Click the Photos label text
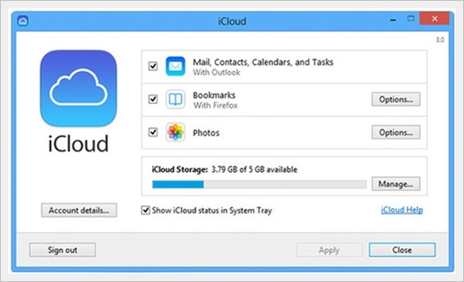 click(206, 133)
